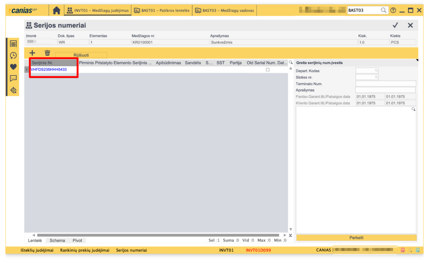Open favorites heart icon in sidebar
This screenshot has width=429, height=260.
click(13, 66)
